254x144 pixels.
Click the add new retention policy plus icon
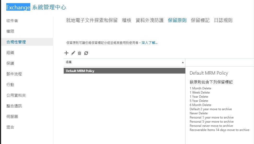pyautogui.click(x=66, y=53)
